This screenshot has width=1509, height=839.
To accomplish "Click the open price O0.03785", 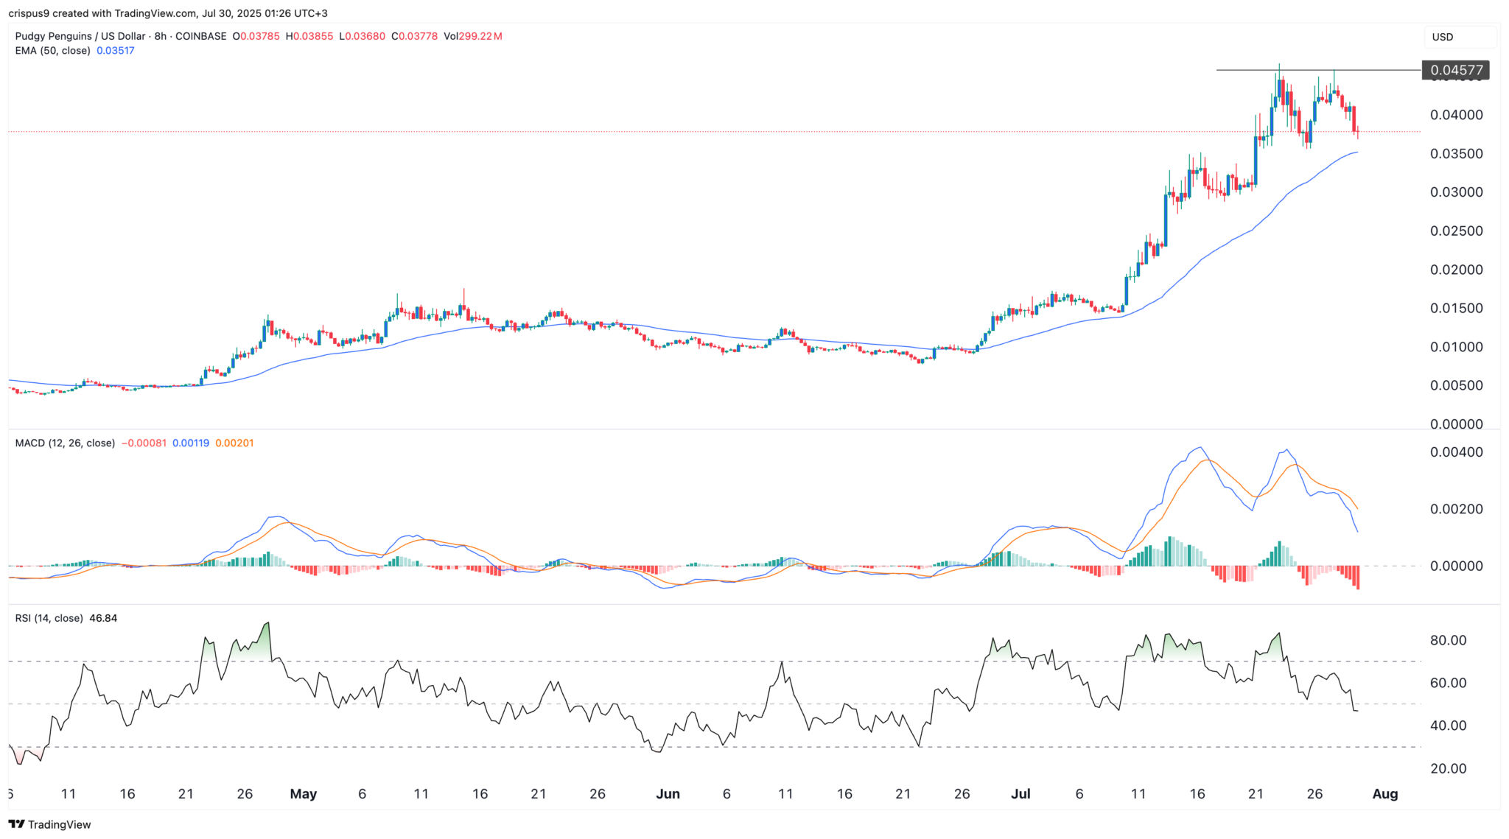I will [x=256, y=36].
